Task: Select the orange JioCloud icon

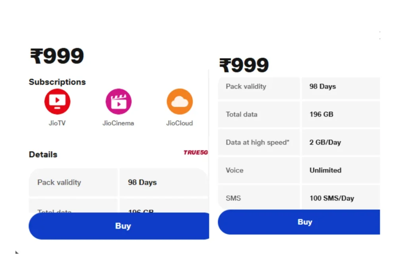Action: pyautogui.click(x=180, y=102)
